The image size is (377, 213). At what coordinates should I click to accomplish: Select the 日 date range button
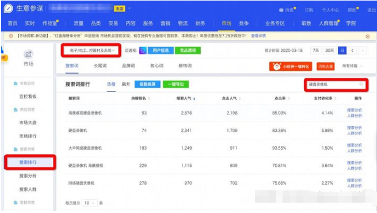(x=342, y=51)
